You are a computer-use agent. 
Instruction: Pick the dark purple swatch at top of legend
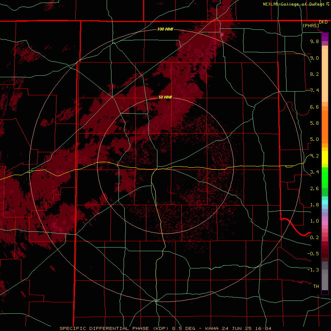[x=325, y=37]
